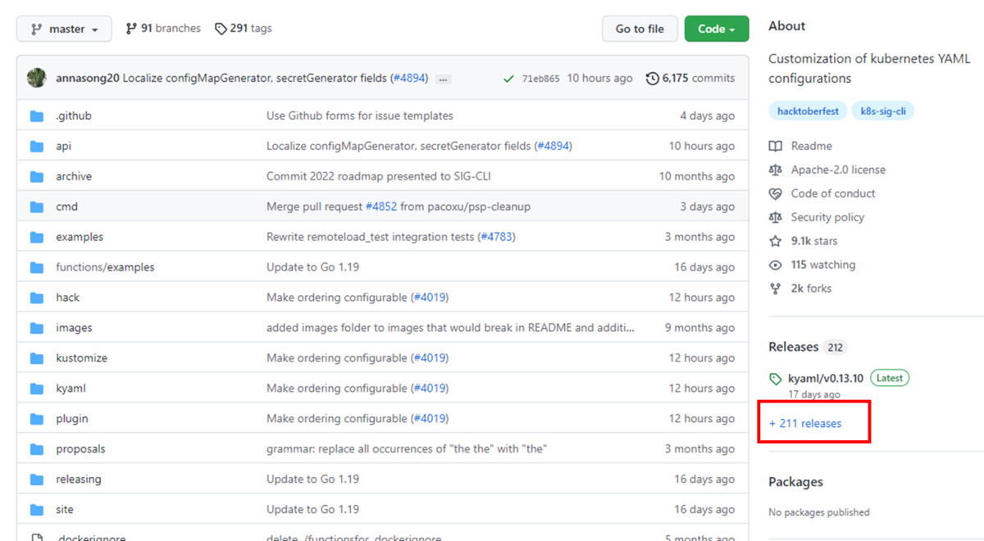Click the images folder icon

coord(37,328)
